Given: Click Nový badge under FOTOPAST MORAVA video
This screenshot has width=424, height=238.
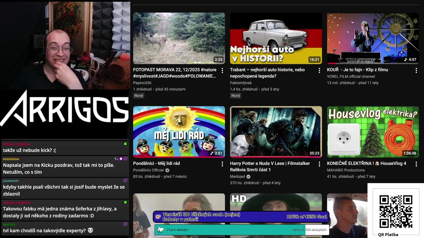Looking at the screenshot, I should pyautogui.click(x=138, y=96).
